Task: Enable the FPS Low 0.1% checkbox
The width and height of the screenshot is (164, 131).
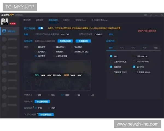Action: 134,61
